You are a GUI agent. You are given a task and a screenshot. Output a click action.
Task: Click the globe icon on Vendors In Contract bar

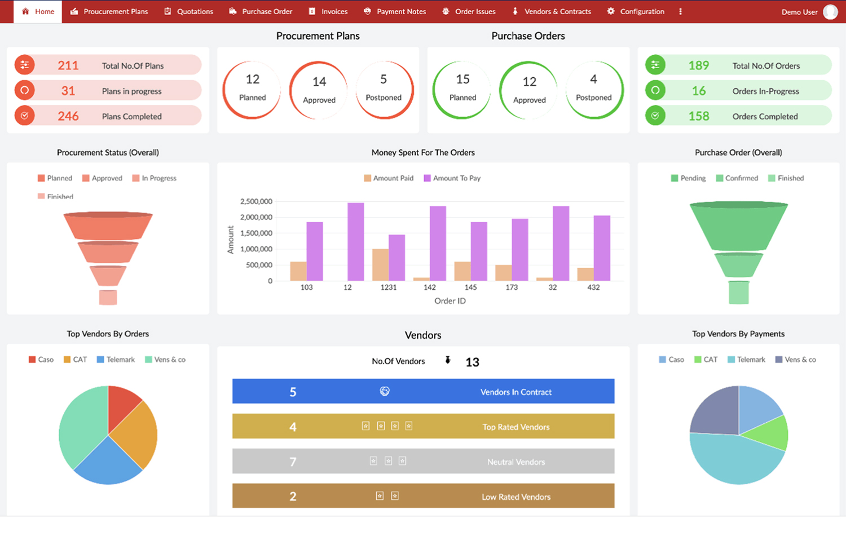click(x=385, y=391)
